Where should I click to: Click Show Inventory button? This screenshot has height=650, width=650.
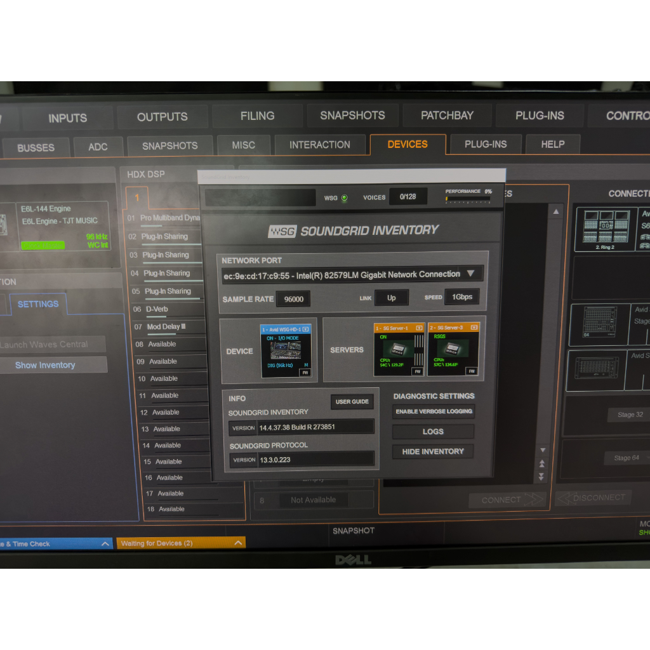(53, 365)
